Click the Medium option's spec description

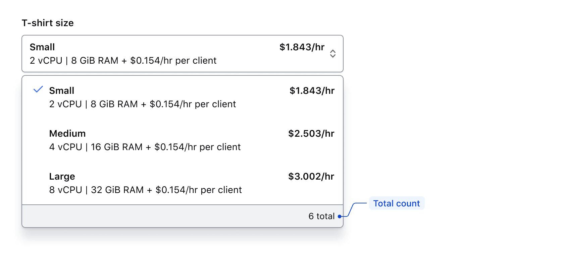(x=145, y=147)
